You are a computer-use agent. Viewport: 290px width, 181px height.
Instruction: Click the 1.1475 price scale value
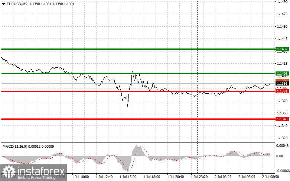282,14
